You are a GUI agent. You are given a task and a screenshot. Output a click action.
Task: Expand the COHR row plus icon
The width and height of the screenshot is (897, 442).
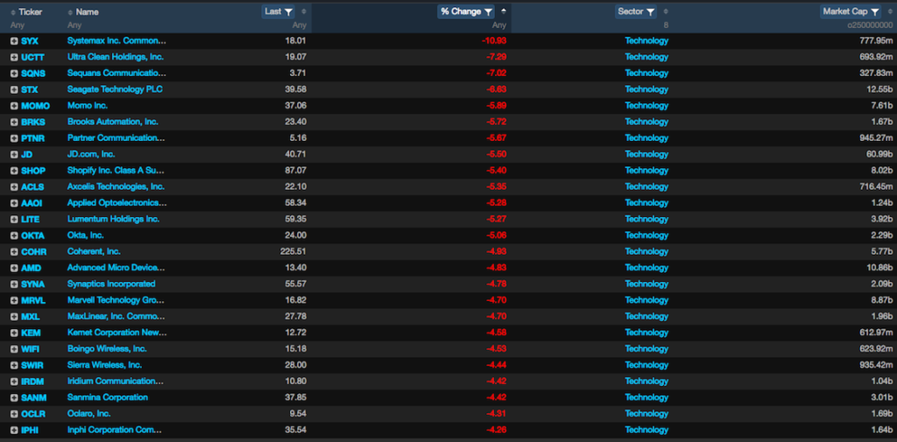(14, 251)
